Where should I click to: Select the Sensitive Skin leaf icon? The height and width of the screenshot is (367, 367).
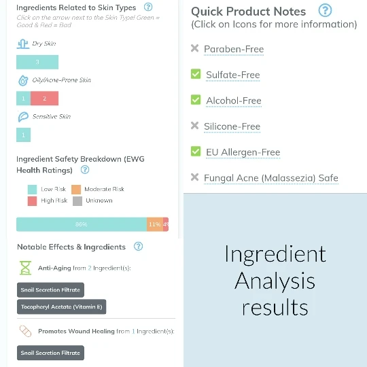(x=23, y=117)
